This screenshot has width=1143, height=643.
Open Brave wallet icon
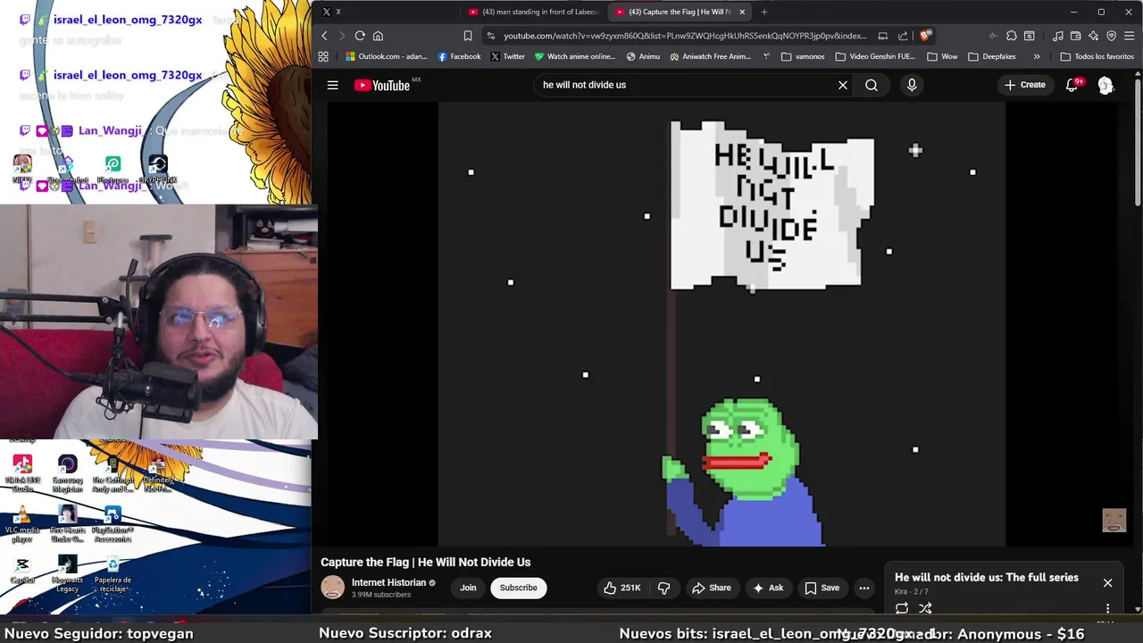pos(1075,36)
